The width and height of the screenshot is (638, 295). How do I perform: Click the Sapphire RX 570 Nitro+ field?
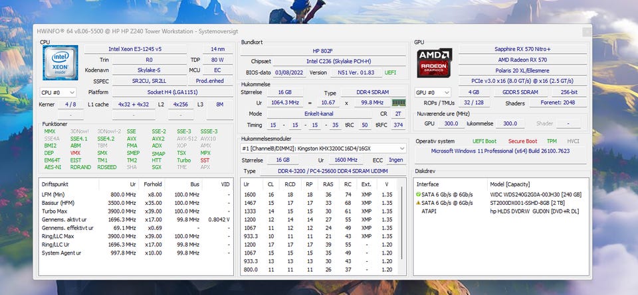pos(522,49)
